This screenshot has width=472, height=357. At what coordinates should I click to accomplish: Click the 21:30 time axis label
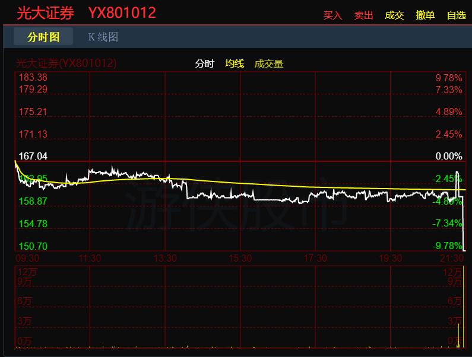[452, 258]
